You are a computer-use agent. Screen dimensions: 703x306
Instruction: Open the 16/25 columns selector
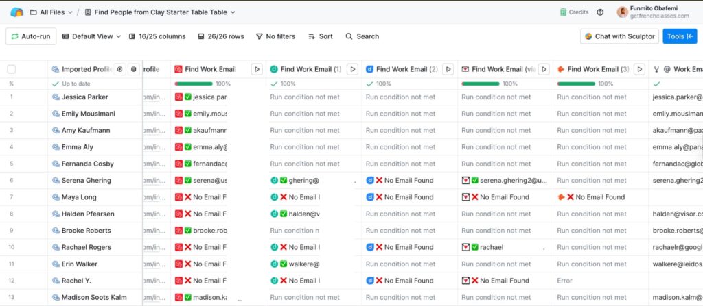tap(157, 36)
